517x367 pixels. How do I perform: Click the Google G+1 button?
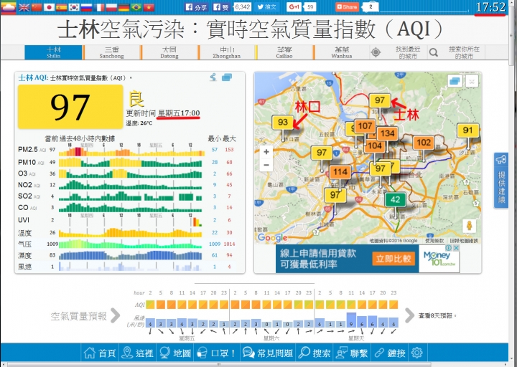click(x=294, y=7)
